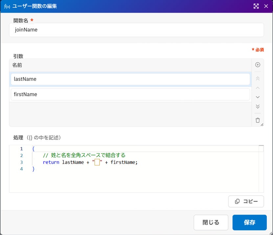Click the コピー copy button

coord(246,201)
